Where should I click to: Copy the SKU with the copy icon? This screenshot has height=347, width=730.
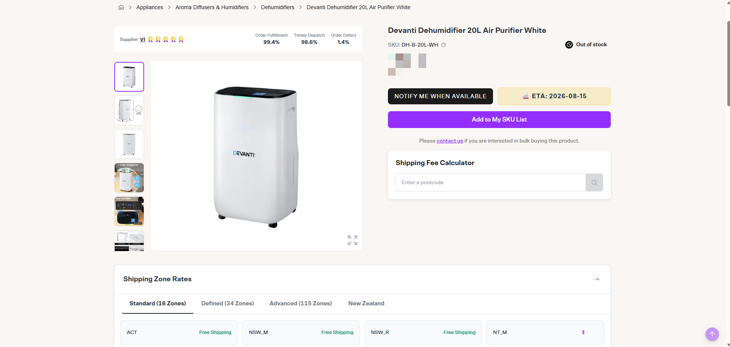[444, 45]
